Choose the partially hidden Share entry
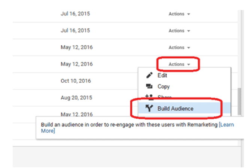Screen dimensions: 252x168 click(164, 97)
